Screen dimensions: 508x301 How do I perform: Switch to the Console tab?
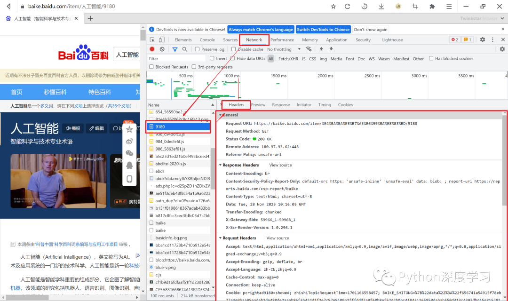coord(207,40)
